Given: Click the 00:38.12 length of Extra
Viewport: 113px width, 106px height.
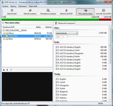Looking at the screenshot, I should click(x=38, y=39).
